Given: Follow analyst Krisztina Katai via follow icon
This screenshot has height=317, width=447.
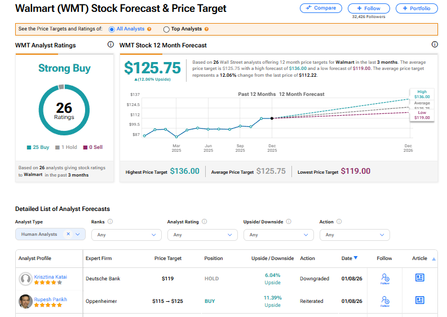Looking at the screenshot, I should [x=384, y=278].
